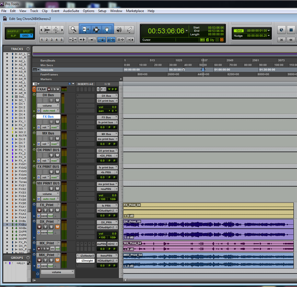Select the Grabber hand tool
The width and height of the screenshot is (297, 287).
point(107,29)
